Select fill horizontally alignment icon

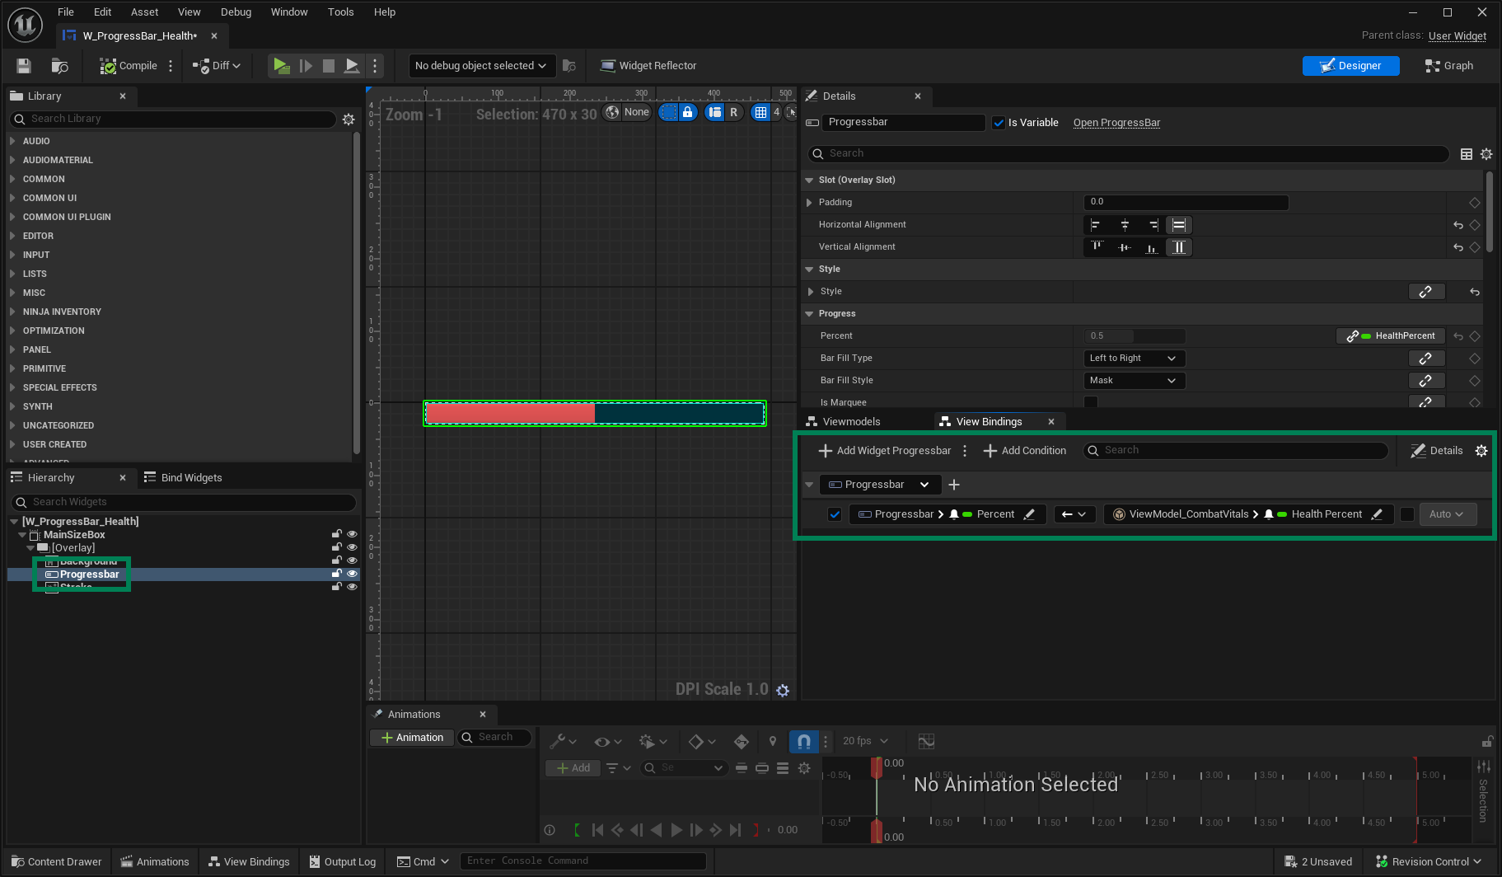click(1179, 225)
